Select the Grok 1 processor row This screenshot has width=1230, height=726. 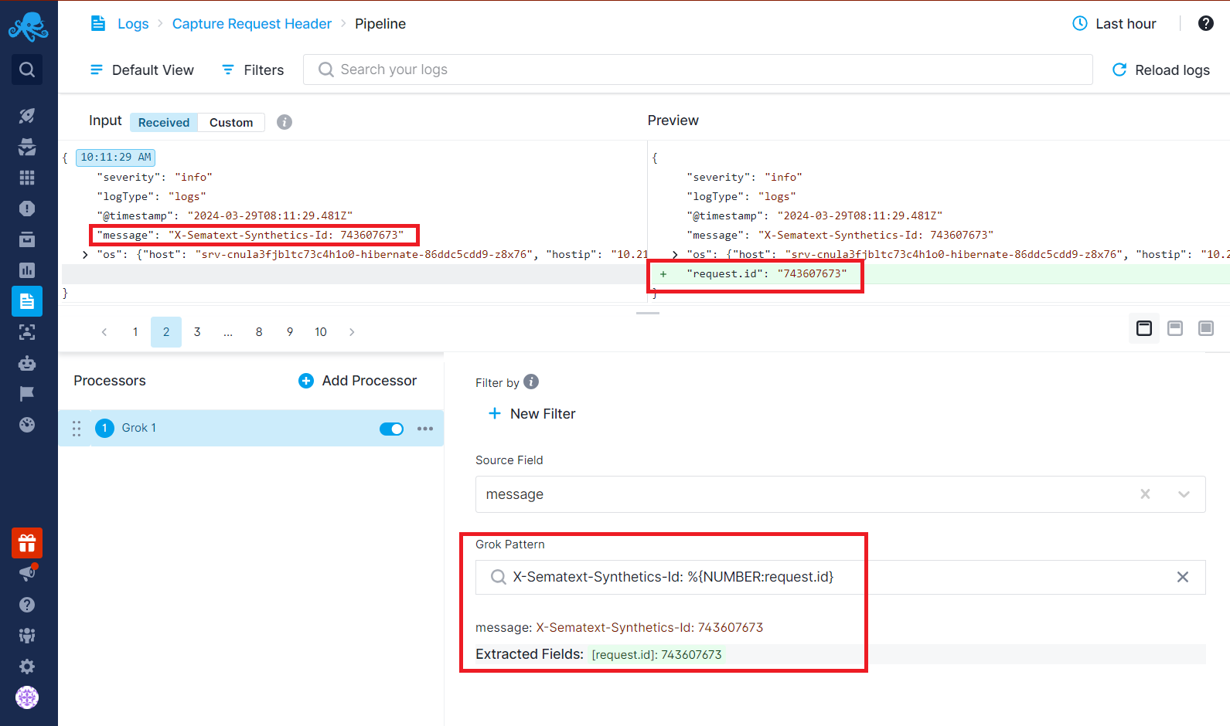251,428
